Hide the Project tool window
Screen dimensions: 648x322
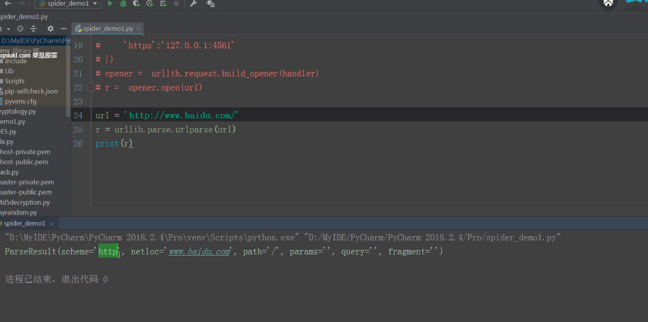pyautogui.click(x=64, y=29)
